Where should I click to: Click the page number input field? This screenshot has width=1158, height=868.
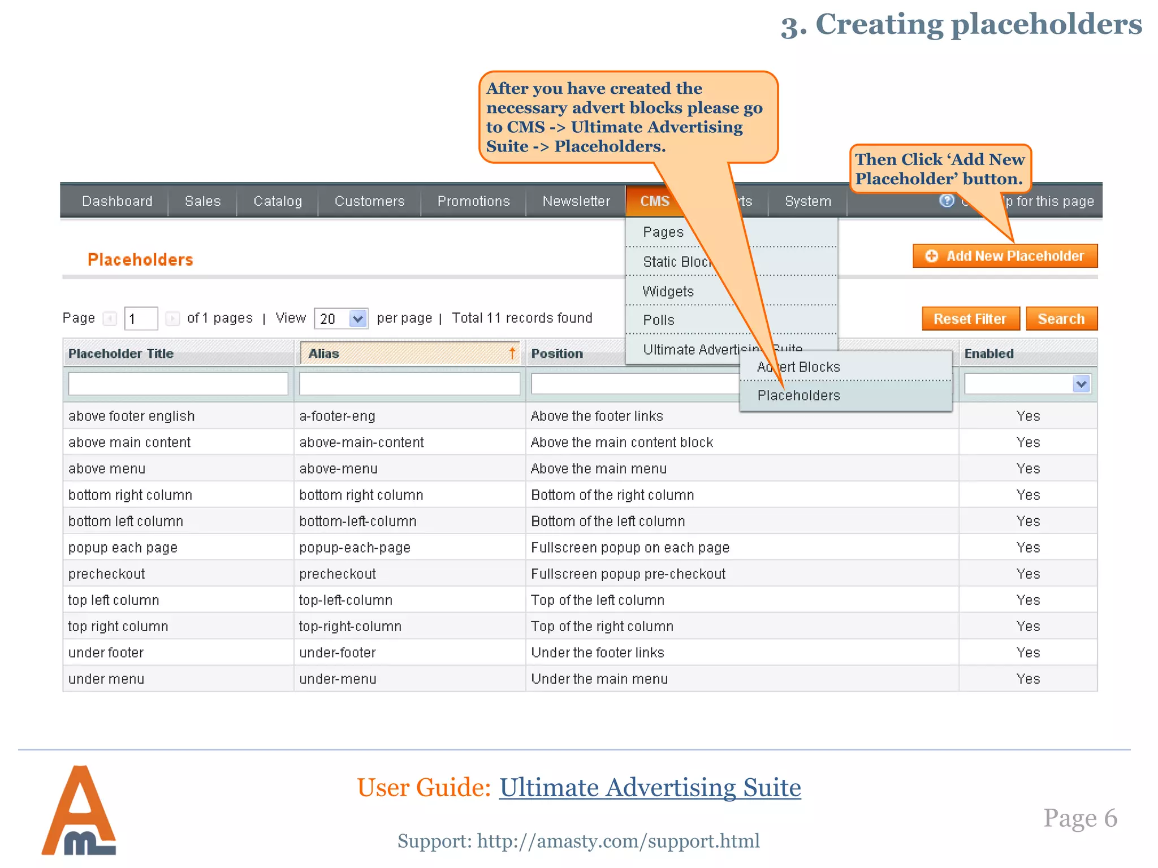141,319
